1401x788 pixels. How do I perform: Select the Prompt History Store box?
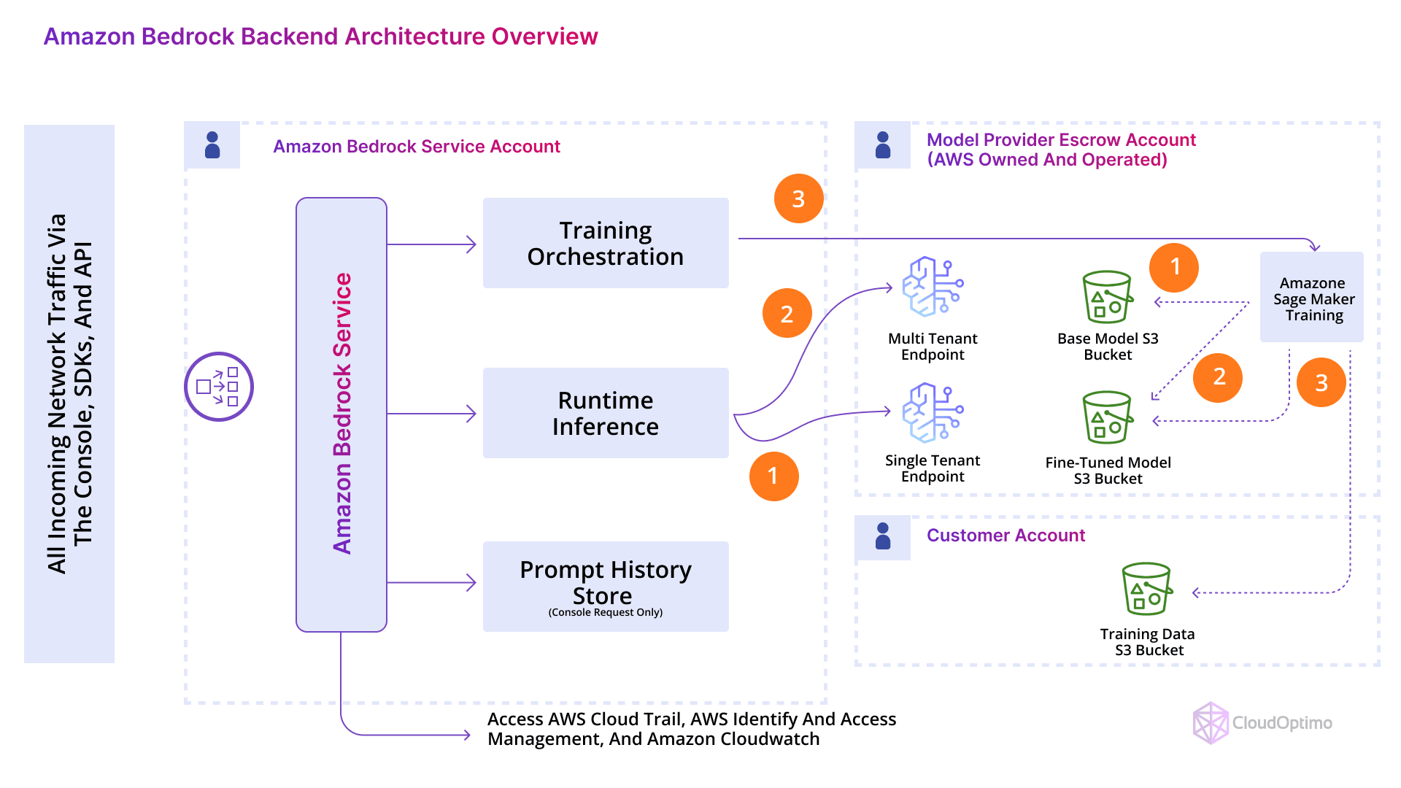606,587
